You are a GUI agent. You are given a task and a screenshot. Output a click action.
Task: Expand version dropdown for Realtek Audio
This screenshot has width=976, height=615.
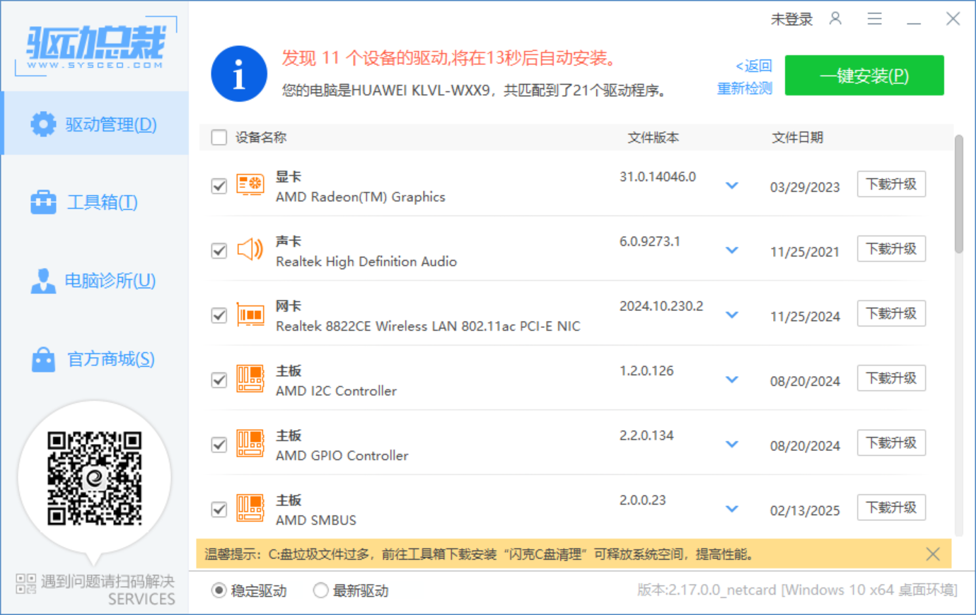(x=732, y=250)
